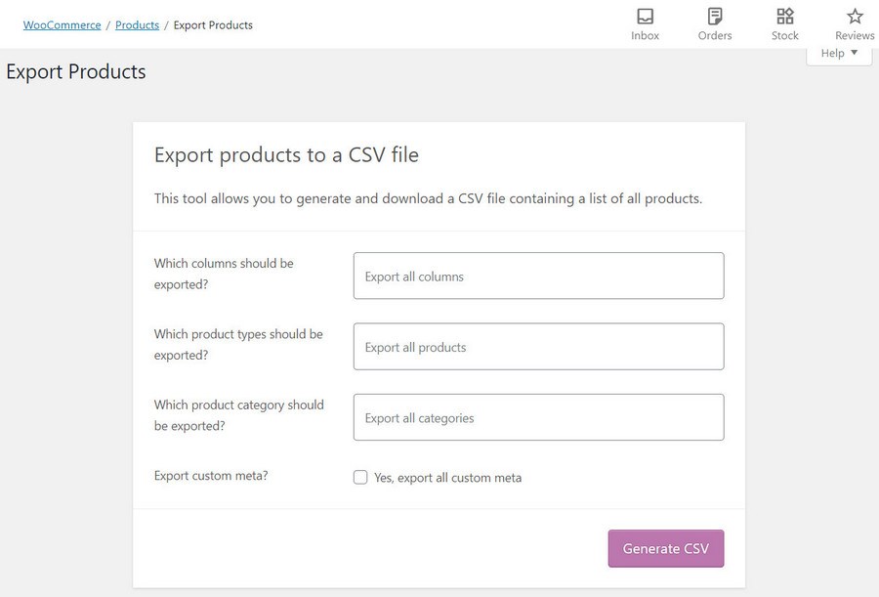
Task: Click the Help dropdown arrow
Action: point(855,53)
